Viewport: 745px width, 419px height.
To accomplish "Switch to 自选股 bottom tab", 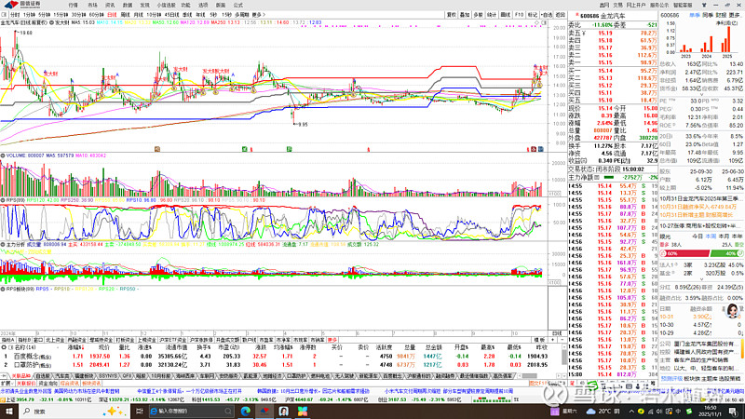I will pos(43,376).
